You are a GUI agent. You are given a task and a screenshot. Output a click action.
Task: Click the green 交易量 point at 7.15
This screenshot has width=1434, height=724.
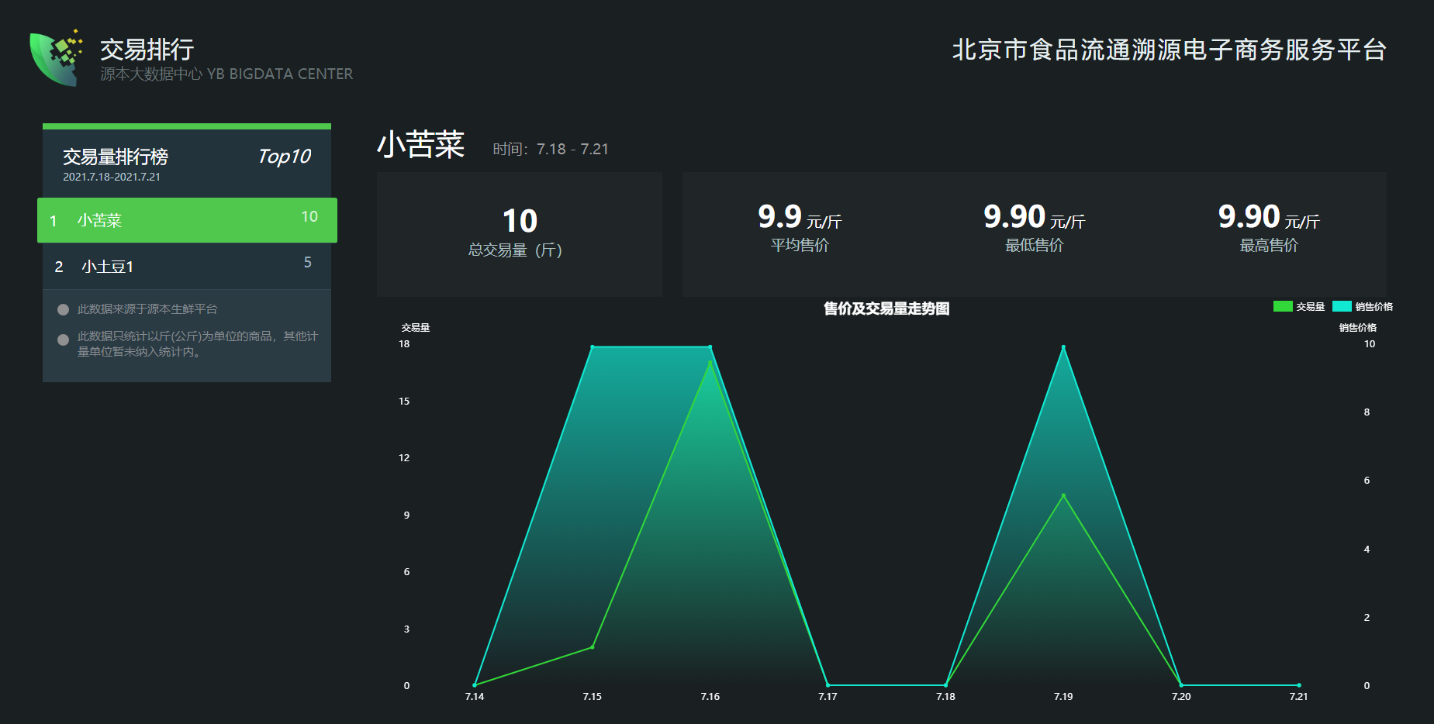tap(593, 647)
